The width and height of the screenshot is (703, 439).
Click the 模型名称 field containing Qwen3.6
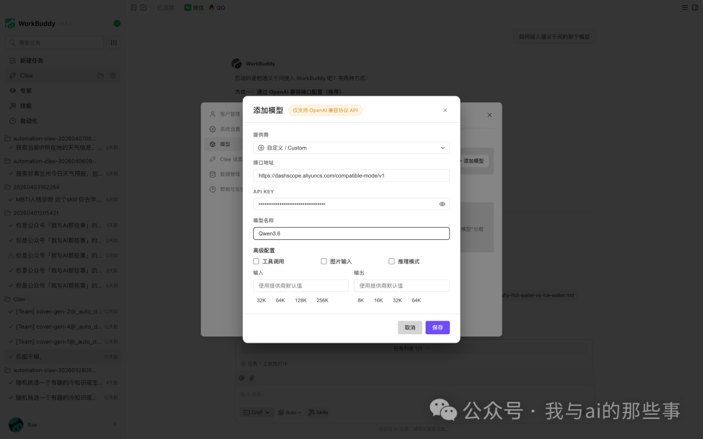351,233
